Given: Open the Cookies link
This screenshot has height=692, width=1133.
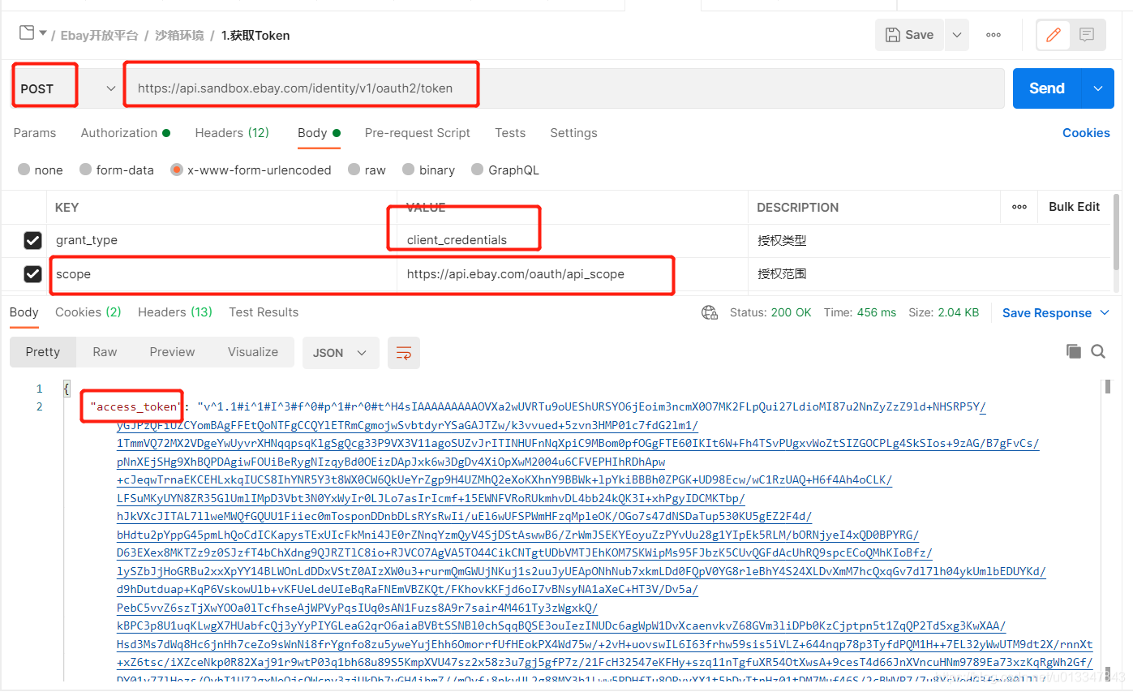Looking at the screenshot, I should (x=1086, y=133).
